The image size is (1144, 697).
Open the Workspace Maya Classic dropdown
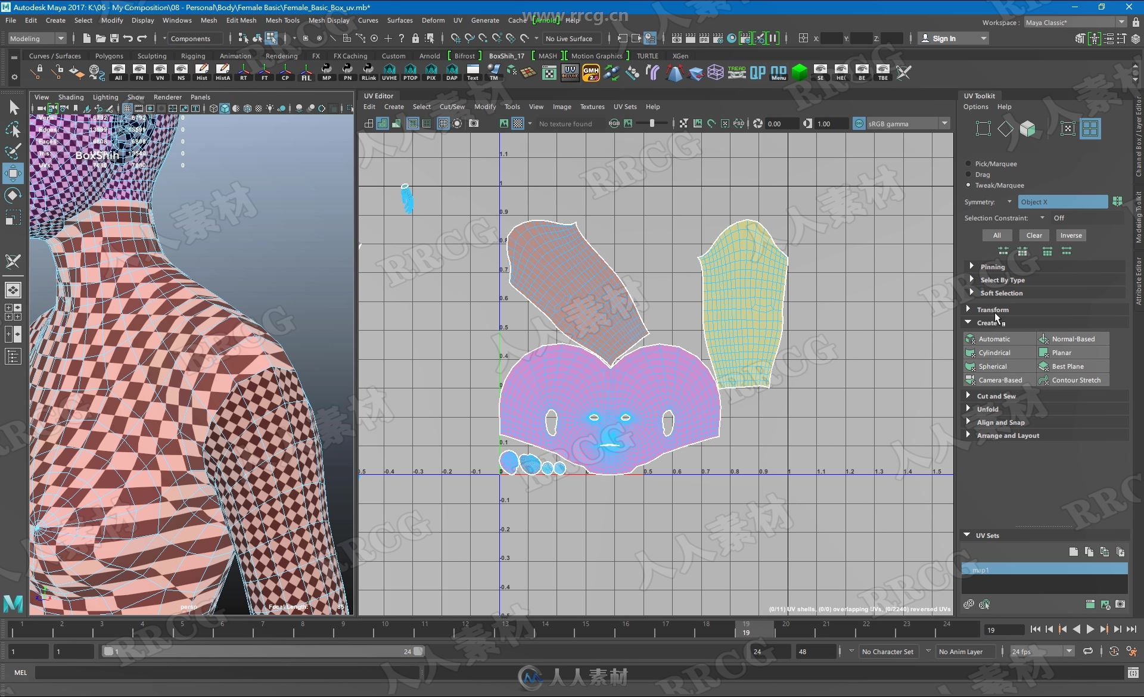1075,22
